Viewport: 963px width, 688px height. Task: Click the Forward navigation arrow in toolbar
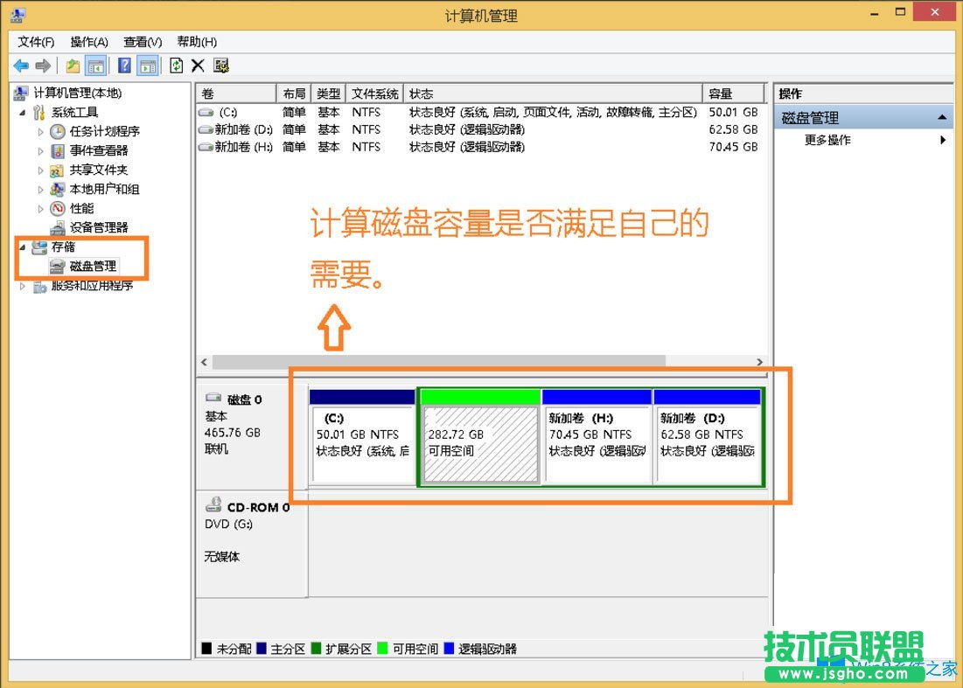pyautogui.click(x=42, y=66)
